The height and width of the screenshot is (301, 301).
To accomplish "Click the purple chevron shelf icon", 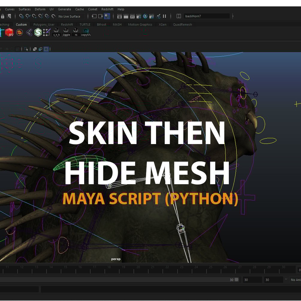I will pos(29,32).
